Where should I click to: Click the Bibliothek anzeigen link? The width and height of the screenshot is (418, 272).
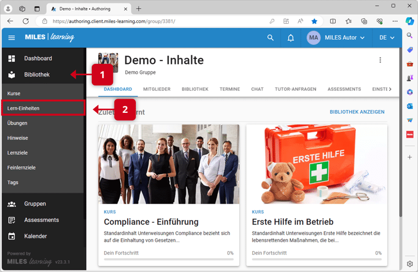pos(357,112)
